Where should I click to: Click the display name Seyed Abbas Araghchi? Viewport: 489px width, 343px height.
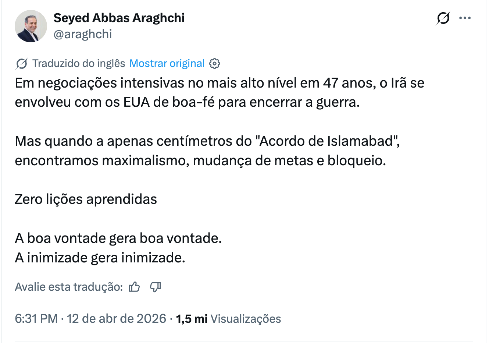point(119,18)
